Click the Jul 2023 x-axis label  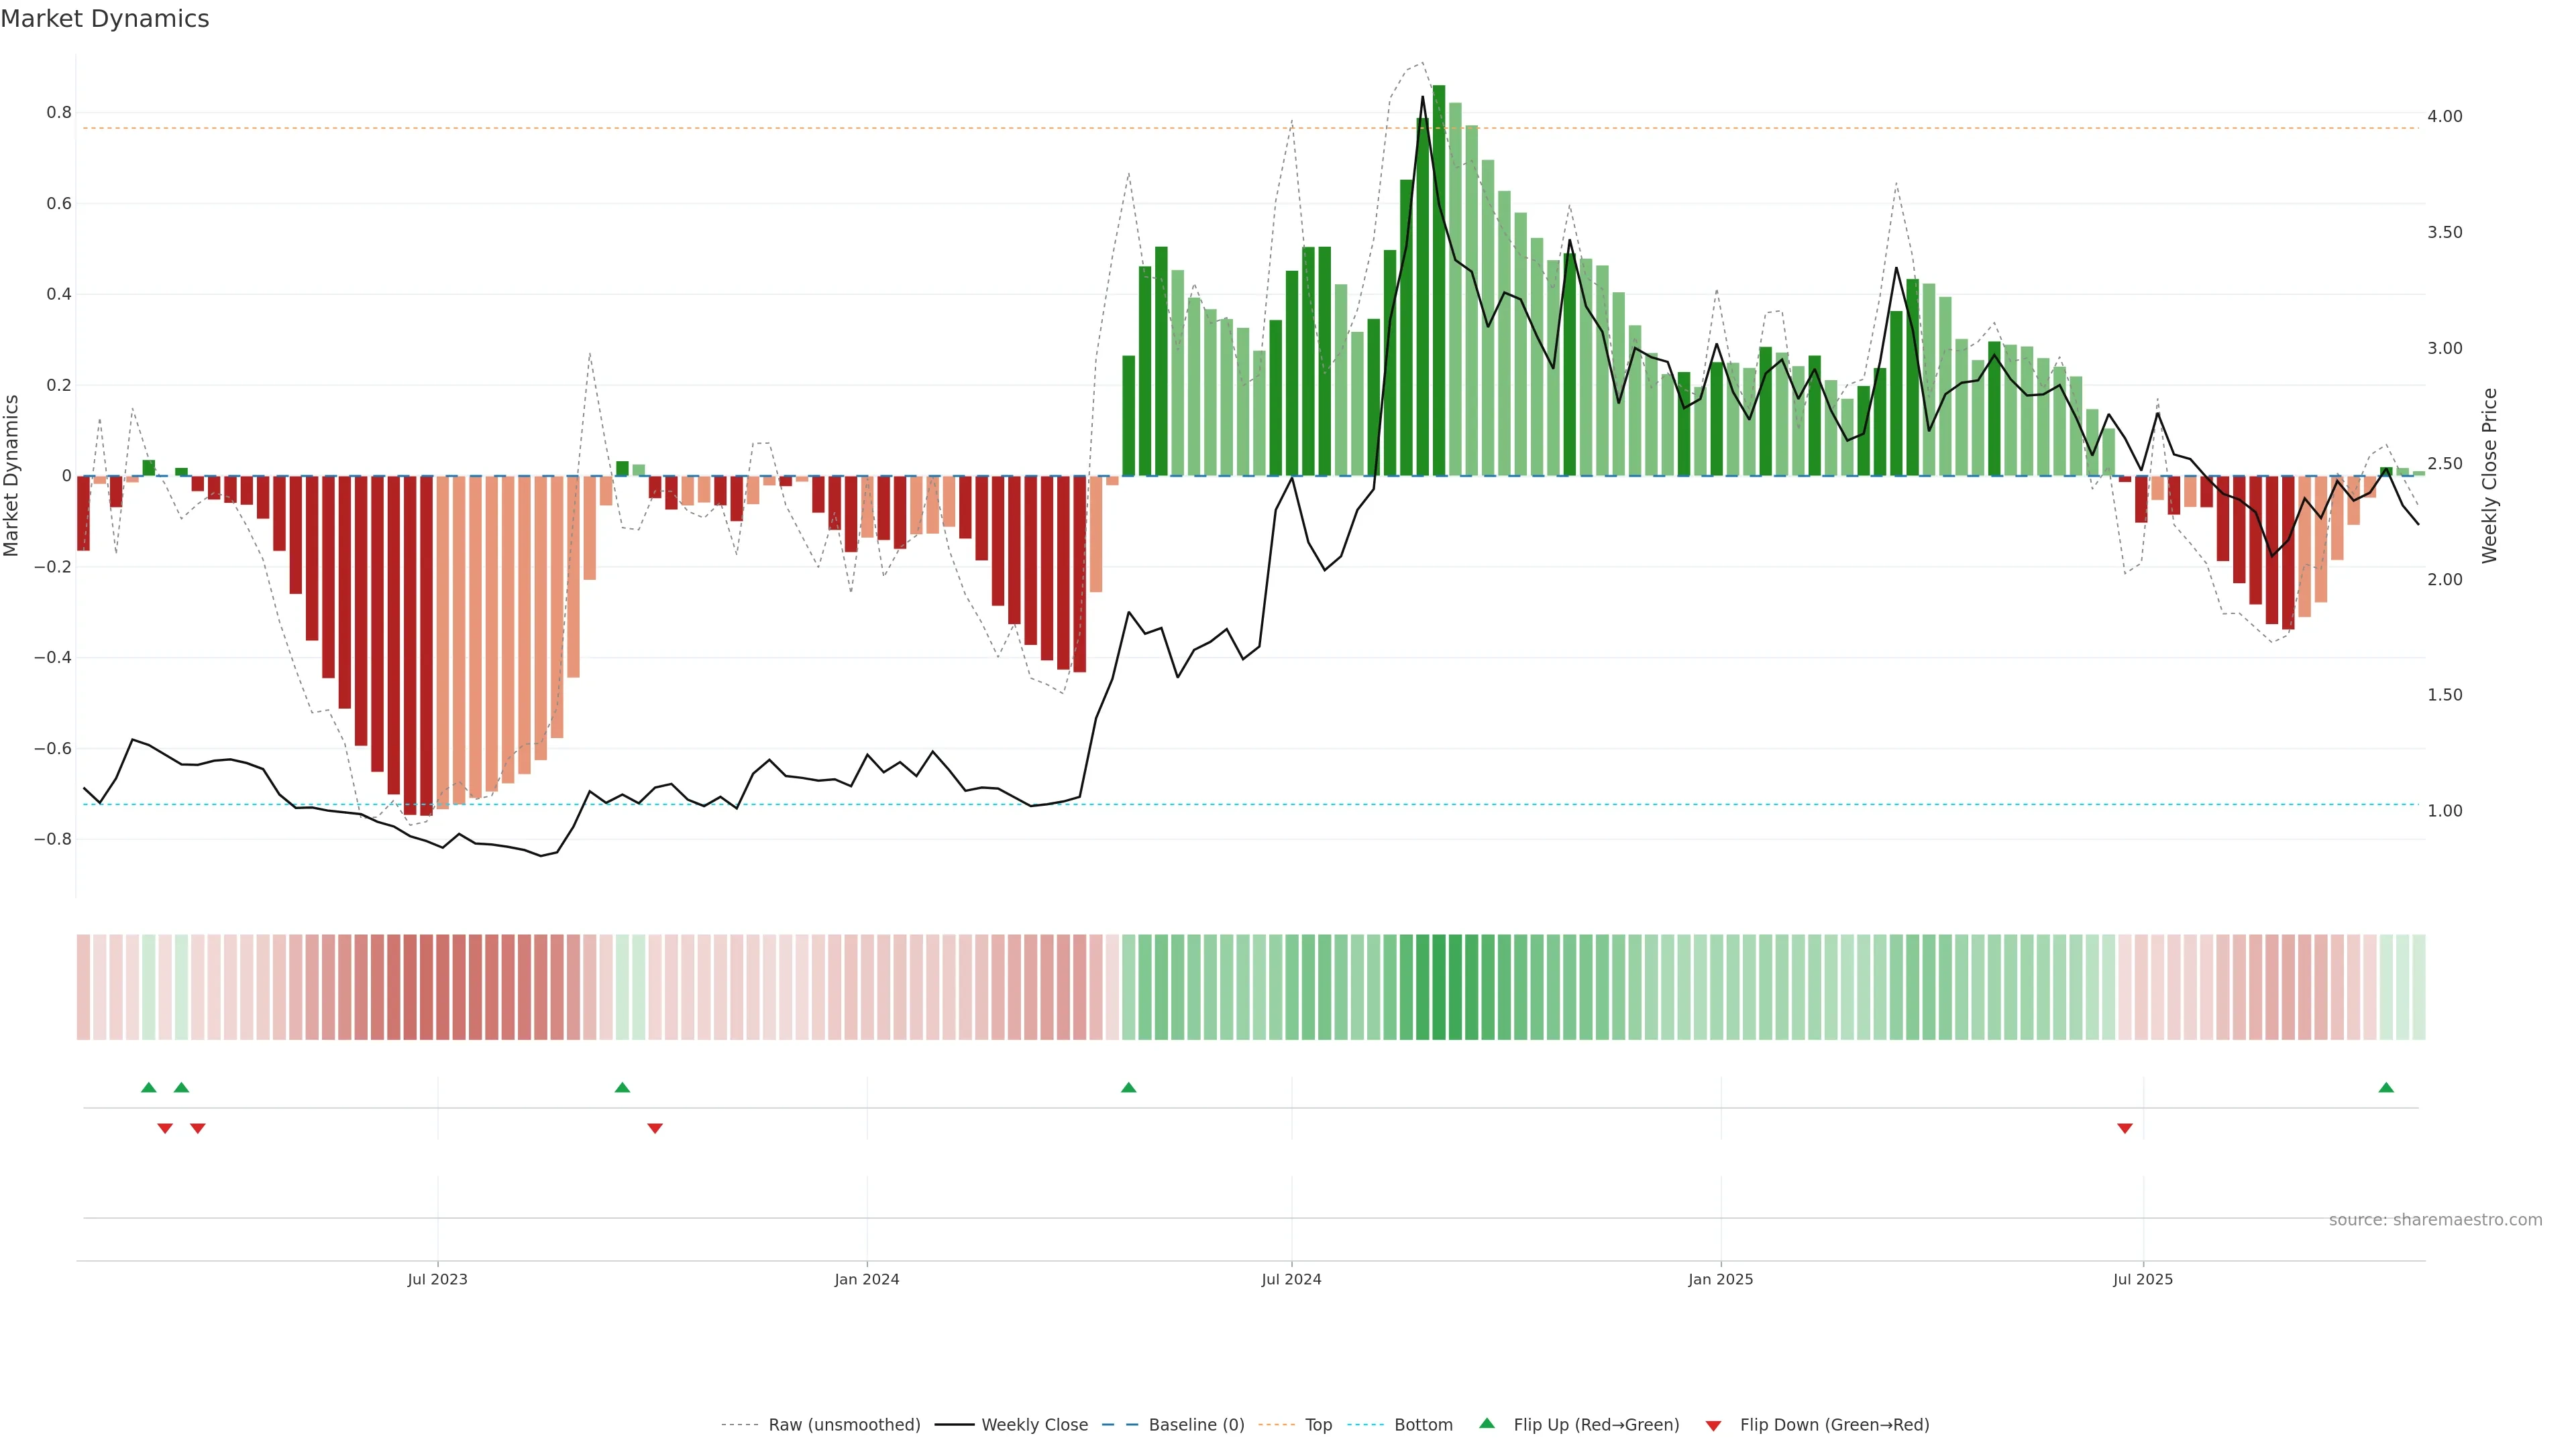[437, 1279]
